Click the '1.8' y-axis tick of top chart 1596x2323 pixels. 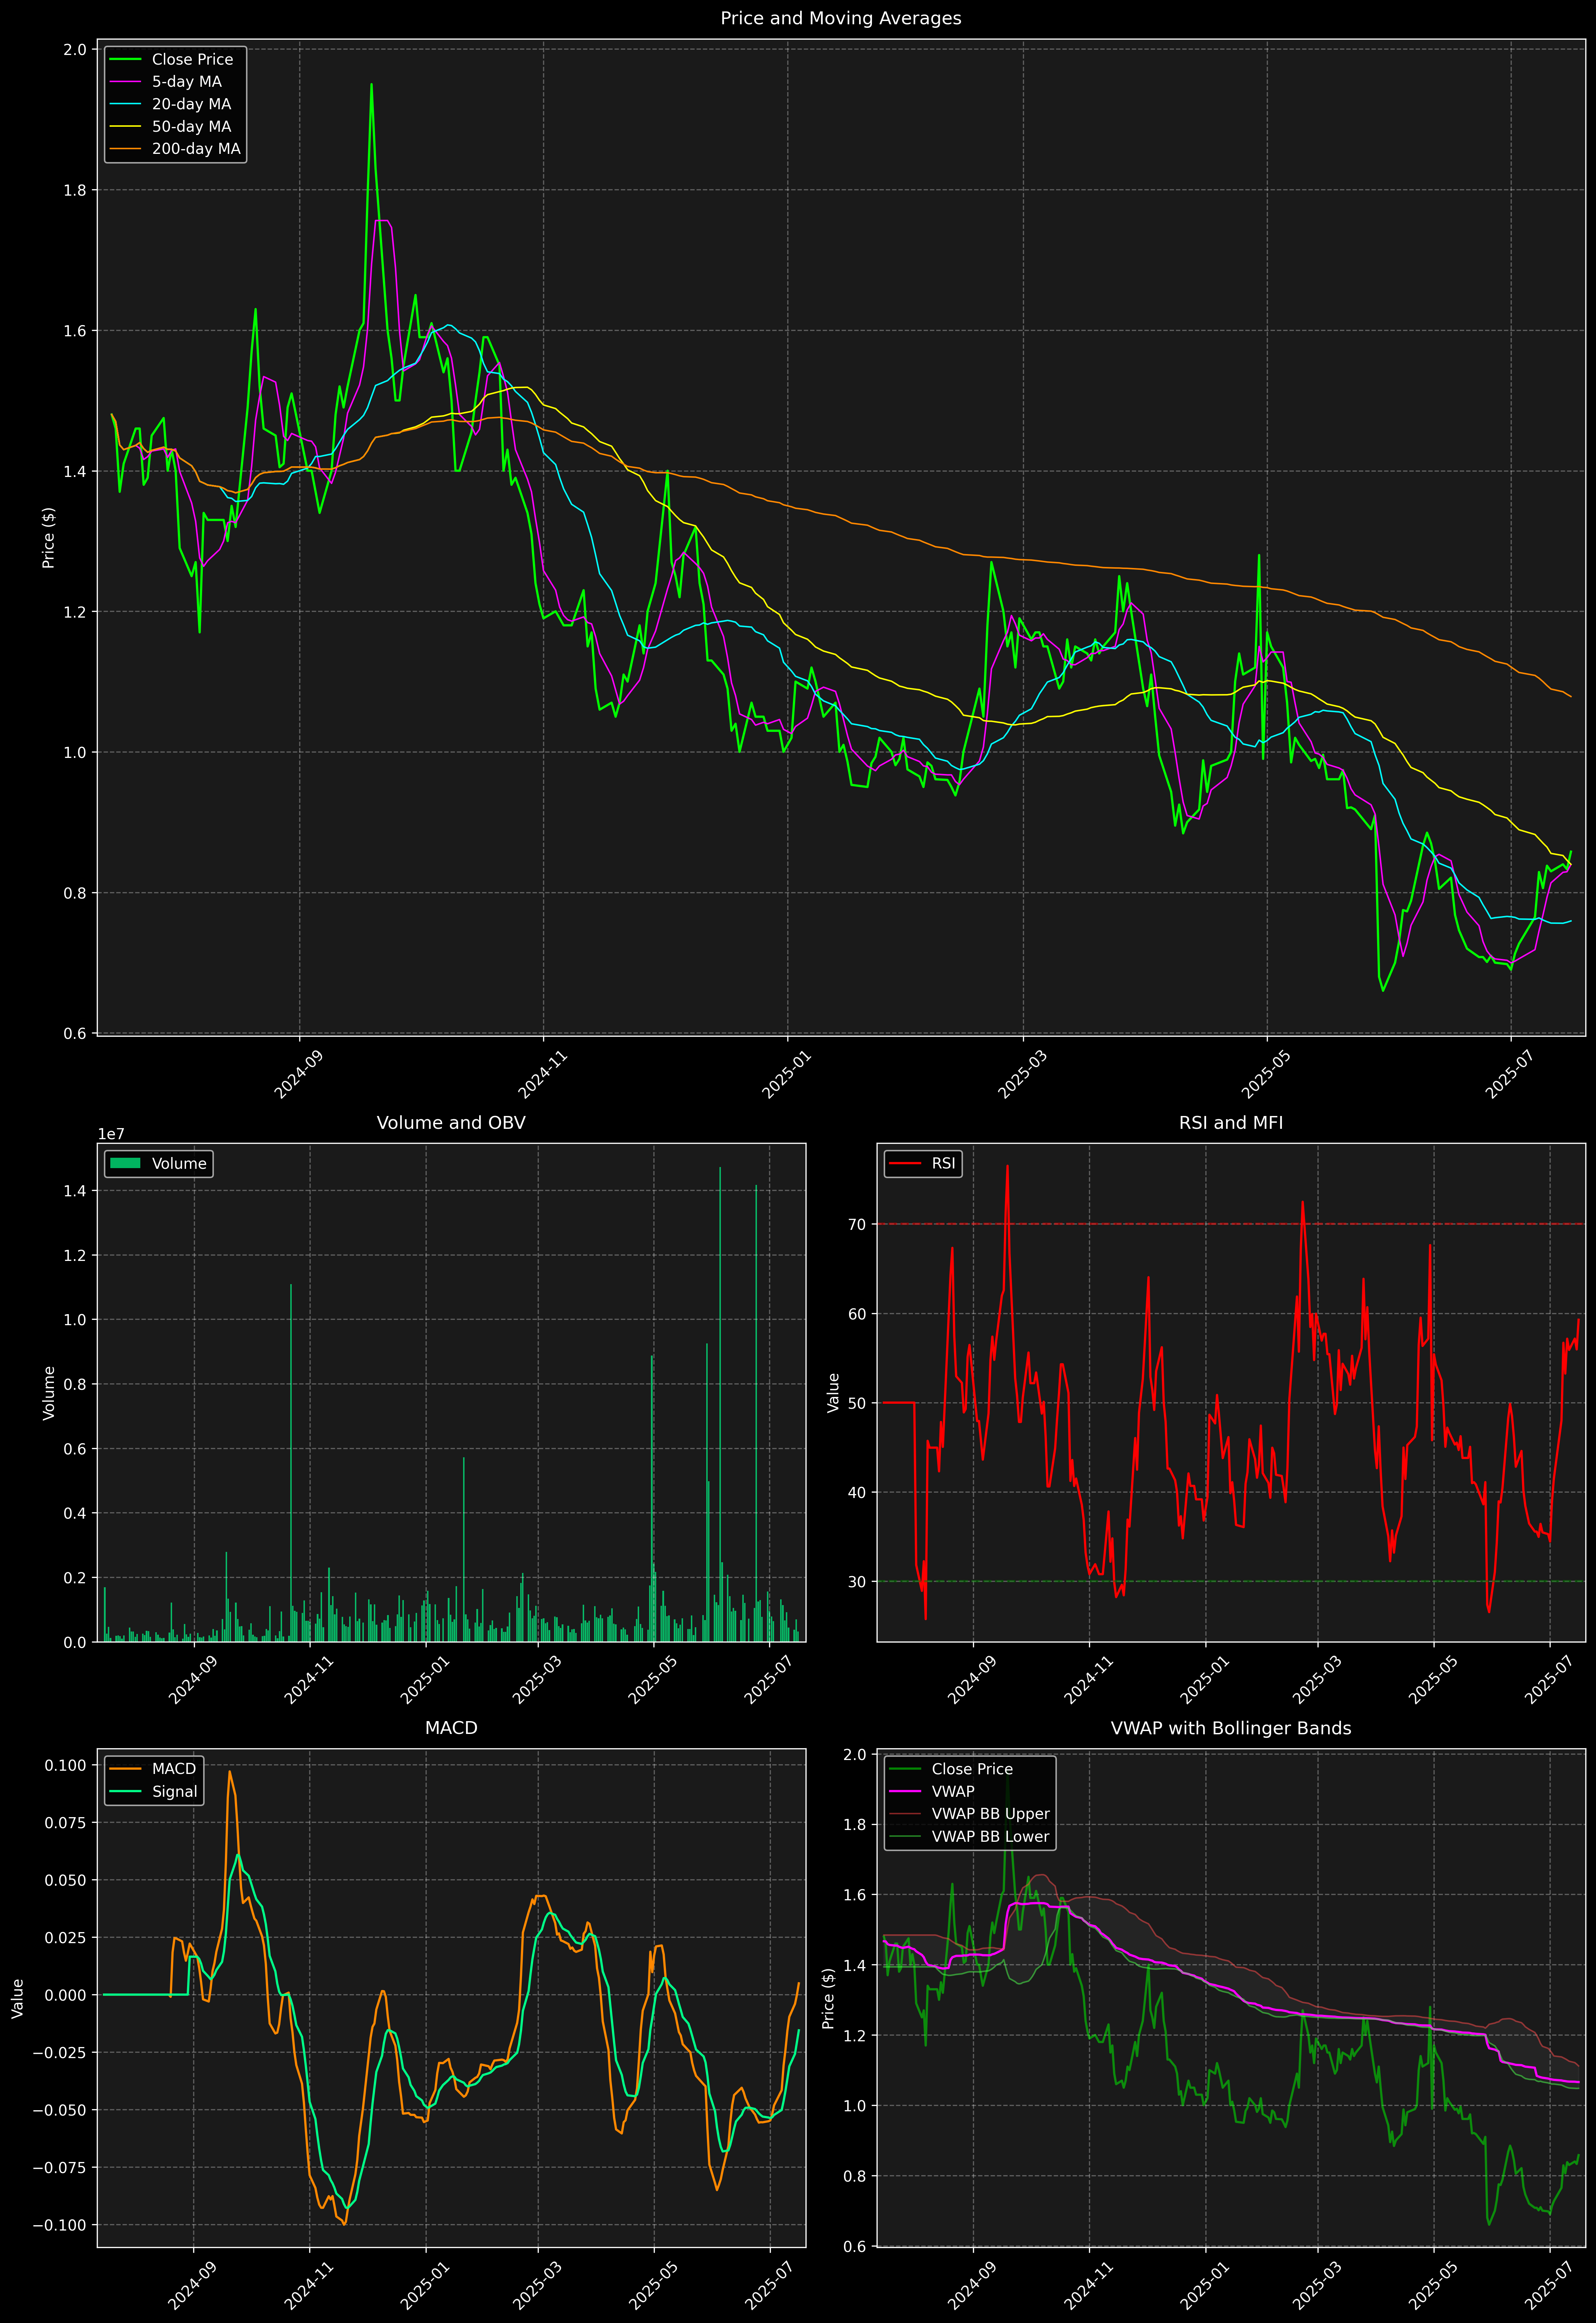pyautogui.click(x=75, y=190)
